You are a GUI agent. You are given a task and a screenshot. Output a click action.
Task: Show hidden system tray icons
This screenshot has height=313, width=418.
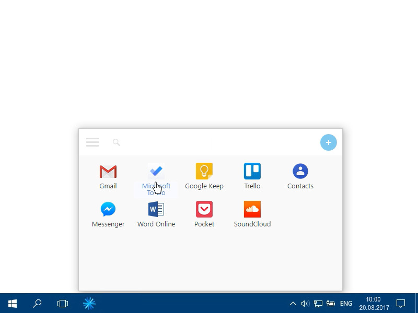pyautogui.click(x=293, y=304)
